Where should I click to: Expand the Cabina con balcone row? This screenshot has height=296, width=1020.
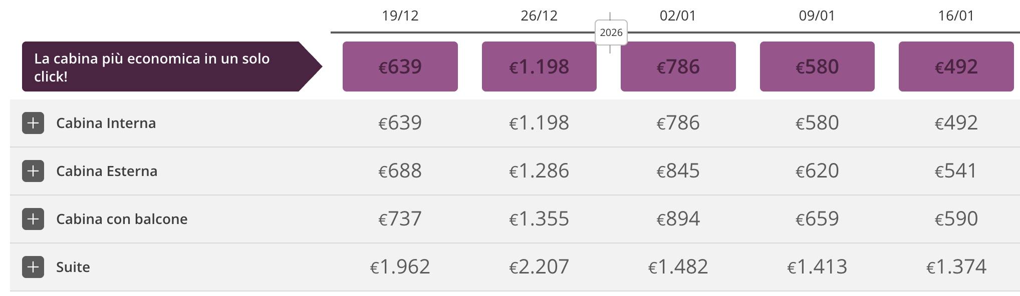pyautogui.click(x=33, y=219)
